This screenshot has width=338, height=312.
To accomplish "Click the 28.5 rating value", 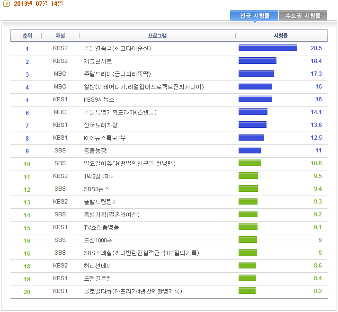I will pyautogui.click(x=316, y=48).
